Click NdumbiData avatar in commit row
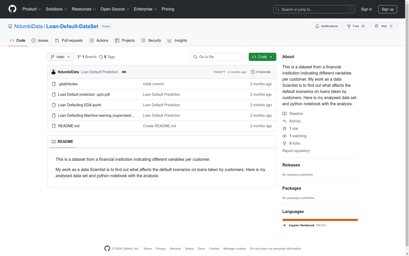The height and width of the screenshot is (256, 409). coord(53,72)
